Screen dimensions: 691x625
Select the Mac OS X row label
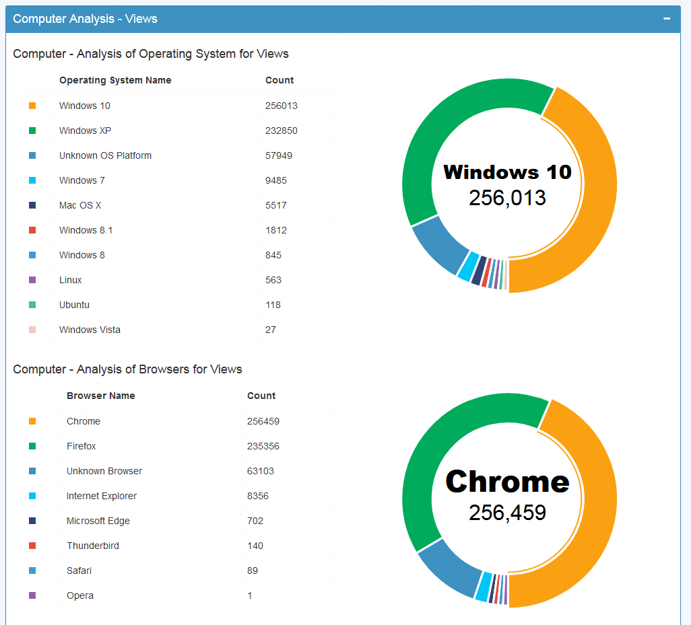pos(80,205)
